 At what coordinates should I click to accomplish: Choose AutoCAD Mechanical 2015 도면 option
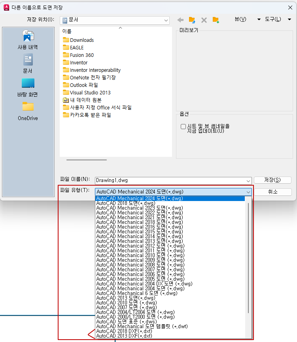coord(170,232)
